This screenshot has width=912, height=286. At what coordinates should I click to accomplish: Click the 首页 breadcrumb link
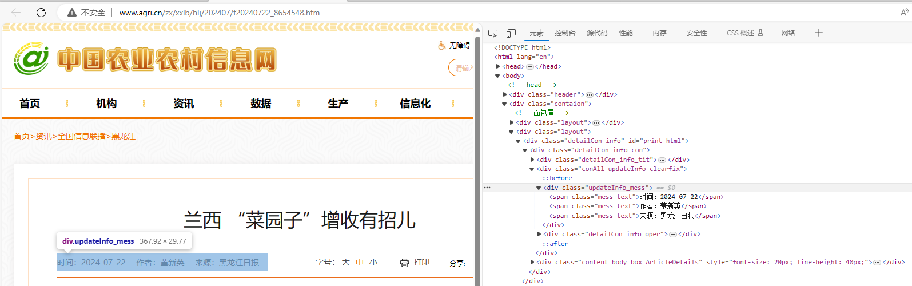pos(22,136)
